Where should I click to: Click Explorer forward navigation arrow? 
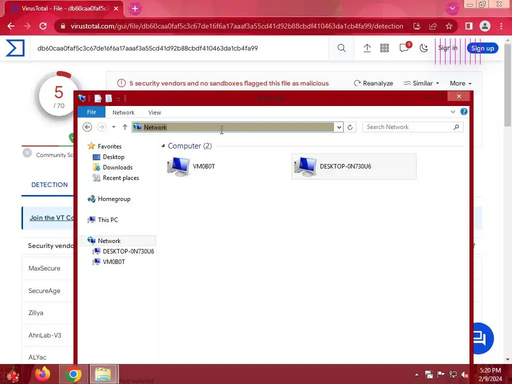(101, 127)
